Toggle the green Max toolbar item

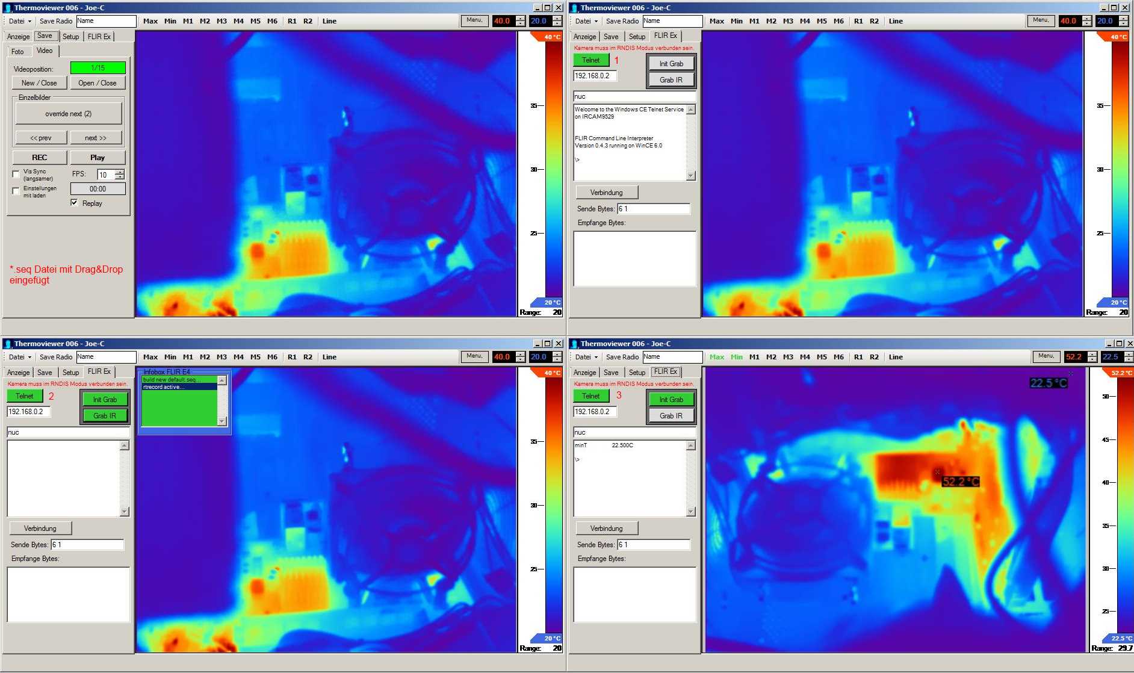coord(717,357)
